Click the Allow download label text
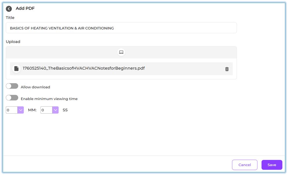Viewport: 288px width, 175px height. (x=35, y=87)
